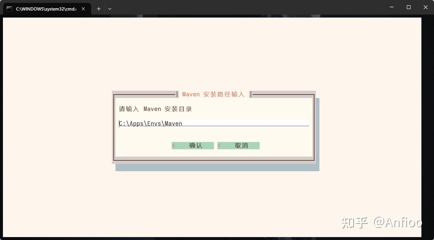
Task: Open a new terminal tab with the plus icon
Action: 98,9
